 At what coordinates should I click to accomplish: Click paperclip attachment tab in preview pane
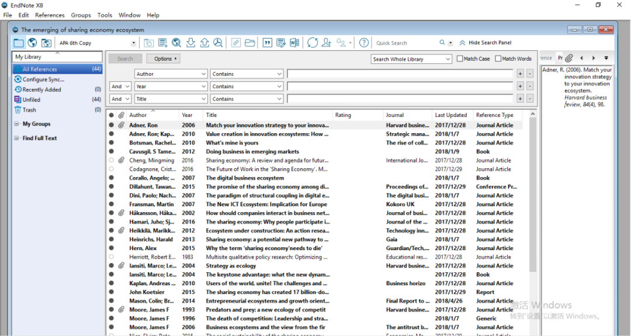pyautogui.click(x=568, y=58)
